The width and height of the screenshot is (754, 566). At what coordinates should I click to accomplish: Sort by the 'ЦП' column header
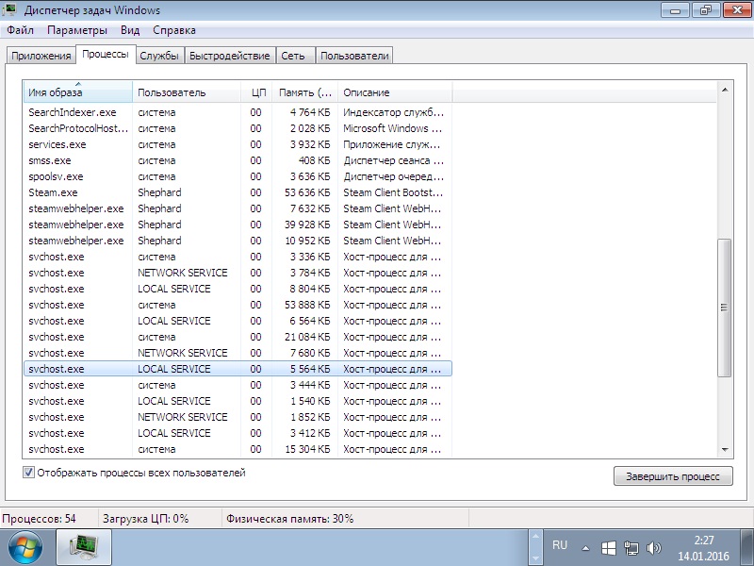256,92
